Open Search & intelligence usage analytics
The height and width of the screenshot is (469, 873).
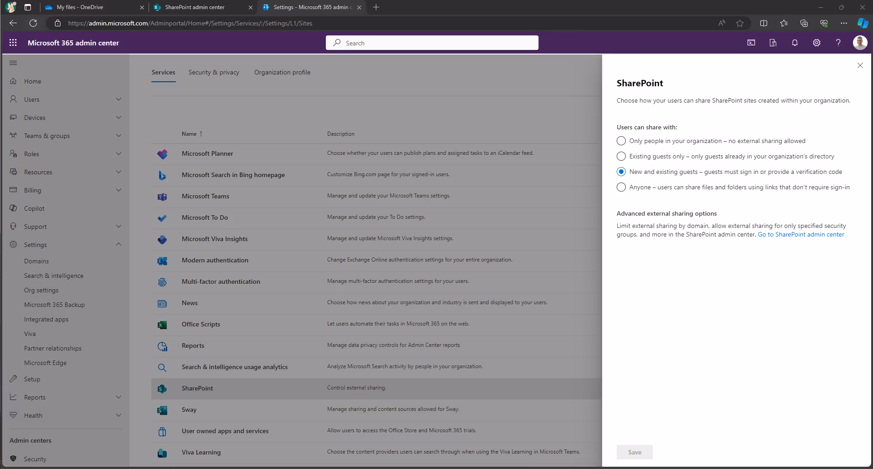(x=234, y=367)
